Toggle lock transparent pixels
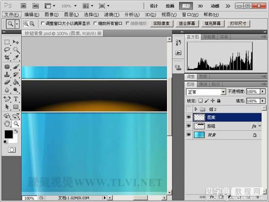Screen dimensions: 269x202 pos(201,101)
